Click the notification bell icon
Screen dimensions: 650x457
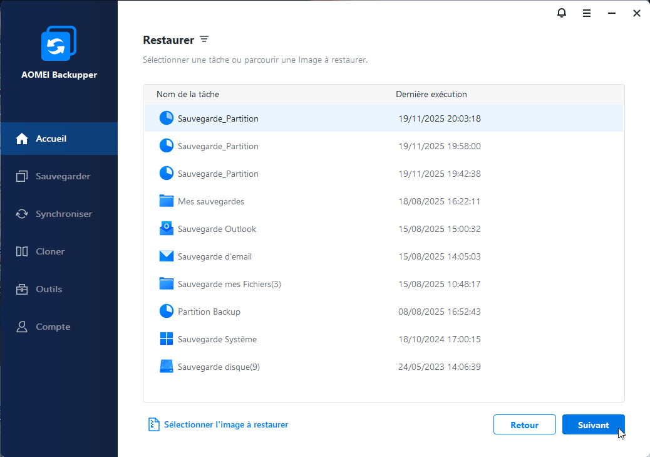[562, 13]
